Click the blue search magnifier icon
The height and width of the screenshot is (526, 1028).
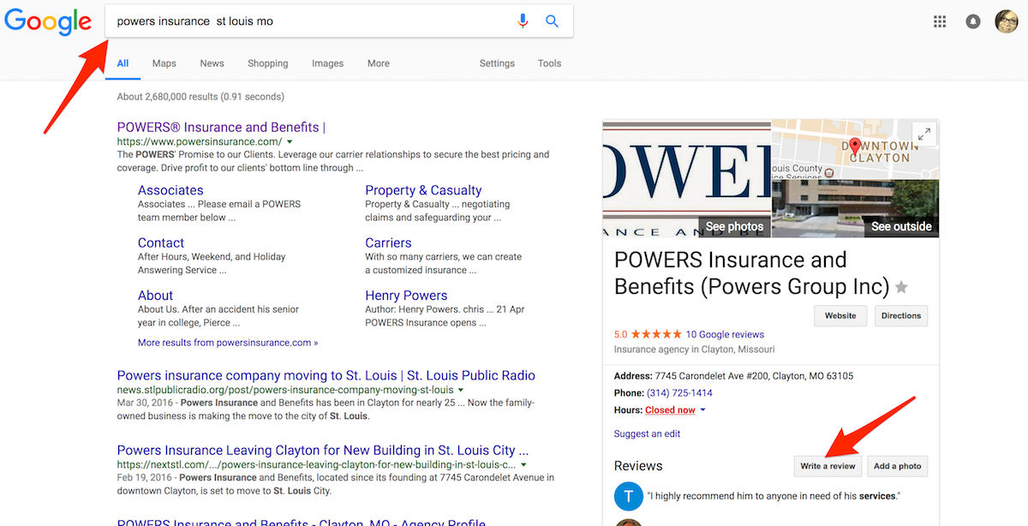coord(553,21)
